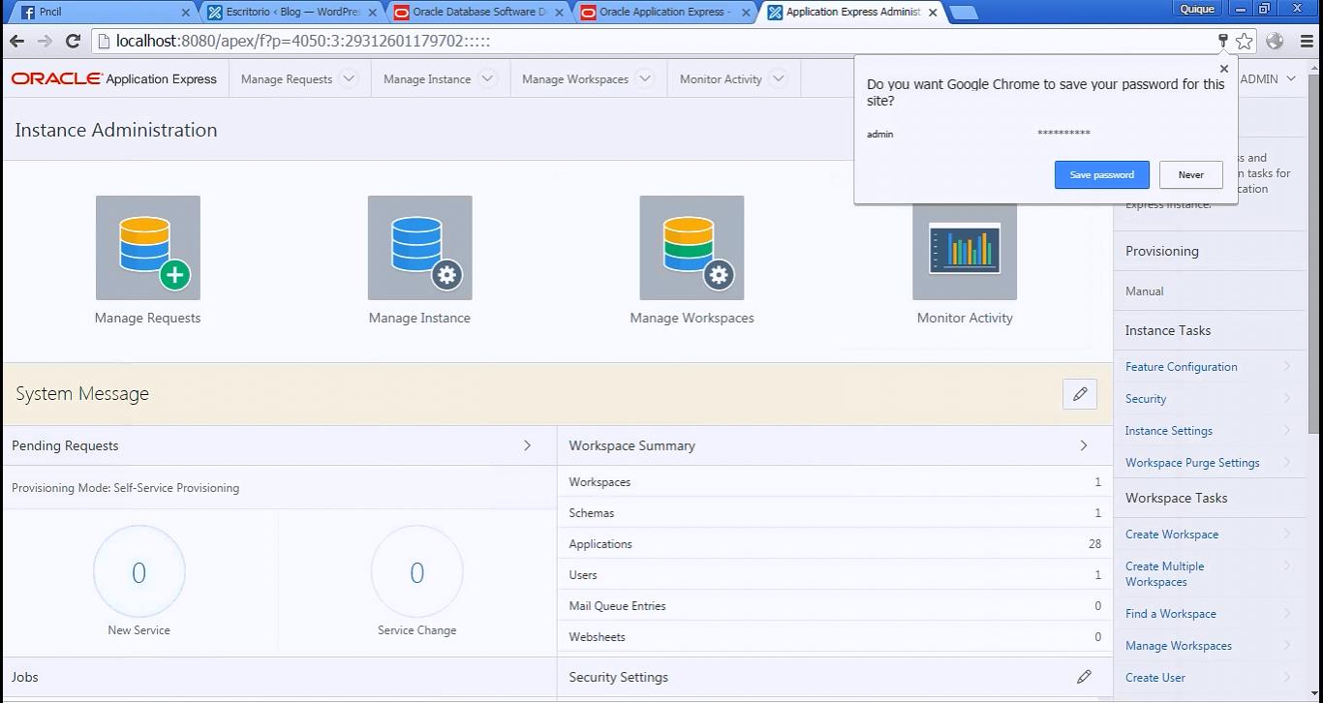Viewport: 1323px width, 703px height.
Task: Click the globe icon near the address bar
Action: click(1274, 41)
